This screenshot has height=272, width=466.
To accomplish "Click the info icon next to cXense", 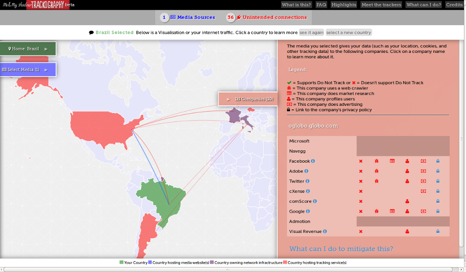I will [x=308, y=191].
